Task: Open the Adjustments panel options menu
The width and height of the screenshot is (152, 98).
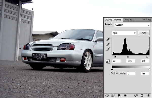Action: pos(149,20)
